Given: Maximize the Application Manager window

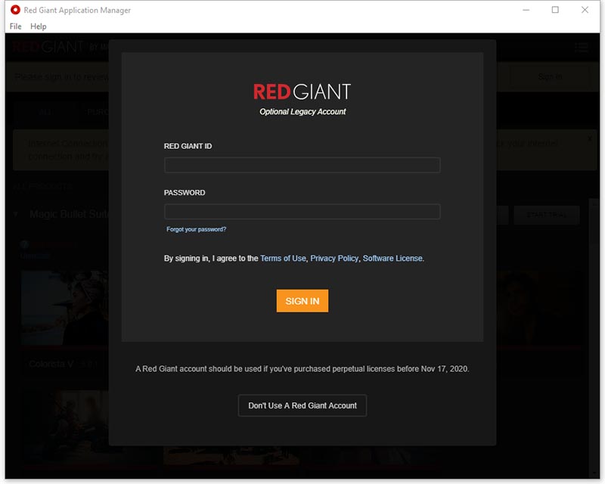Looking at the screenshot, I should (555, 10).
